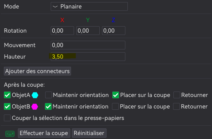Enable Couper la sélection dans le presse-papiers
Viewport: 212px width, 139px height.
[x=7, y=118]
